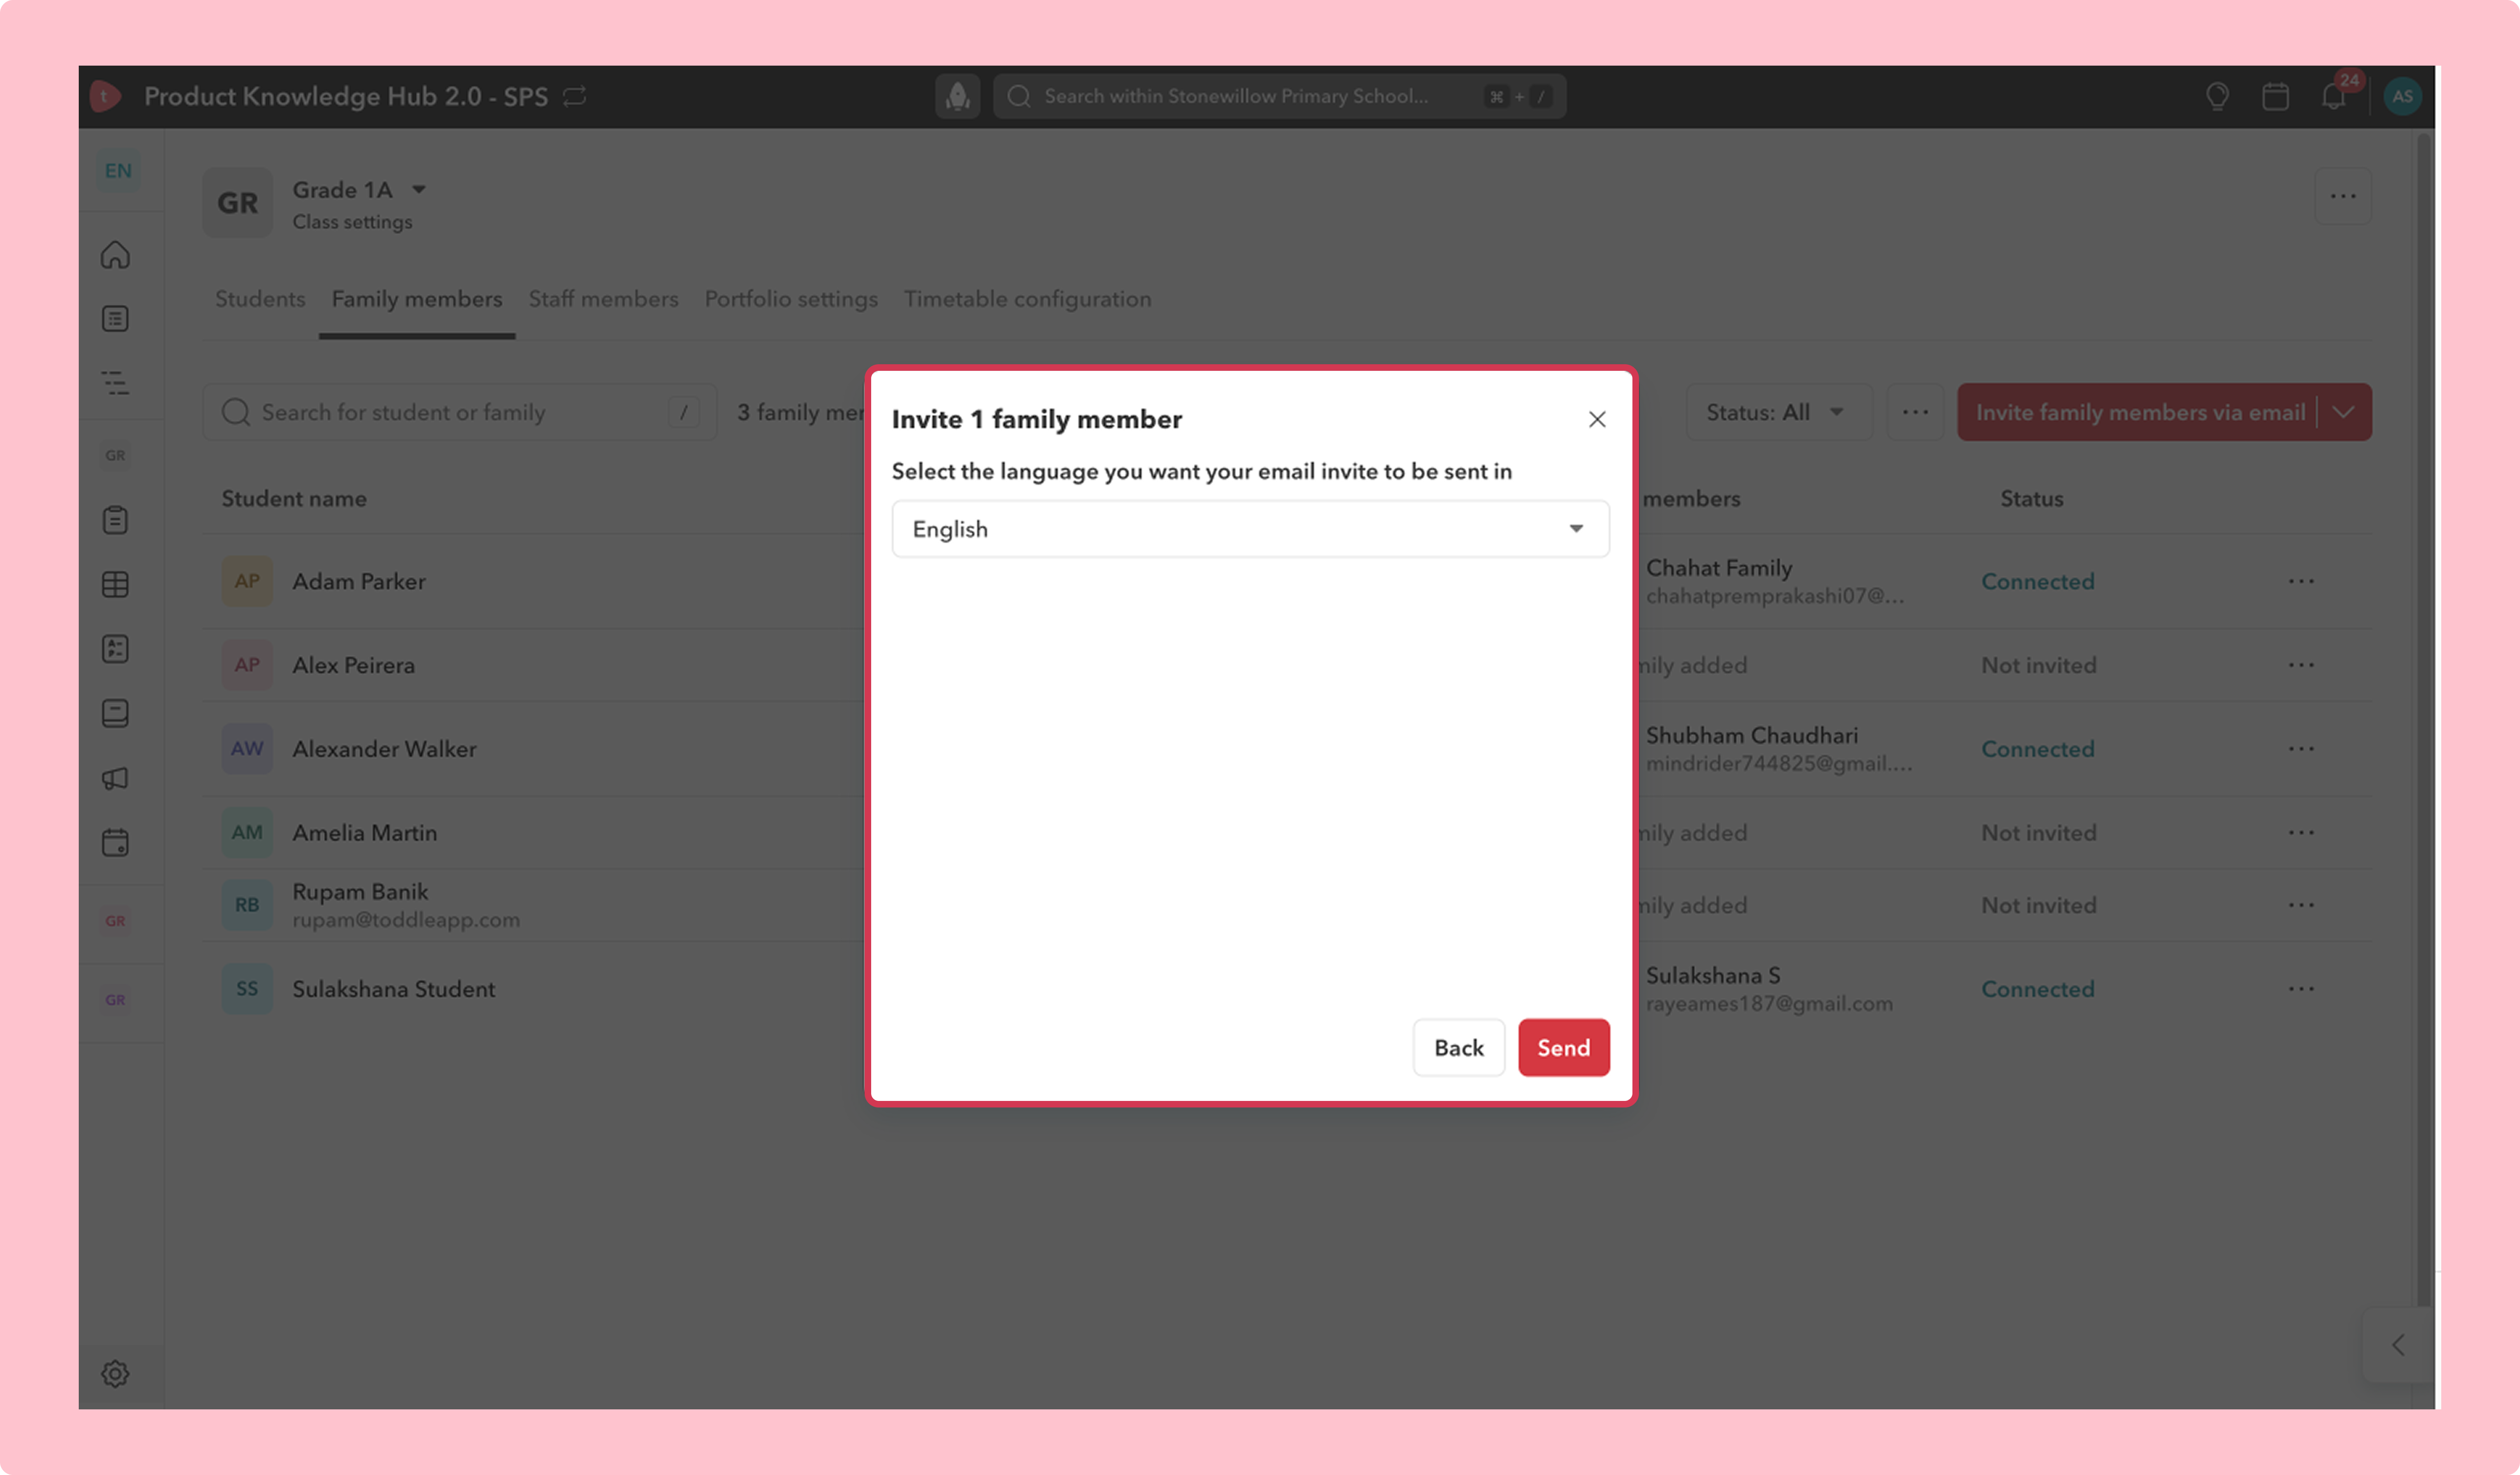The image size is (2520, 1475).
Task: Switch to the Students tab
Action: (260, 299)
